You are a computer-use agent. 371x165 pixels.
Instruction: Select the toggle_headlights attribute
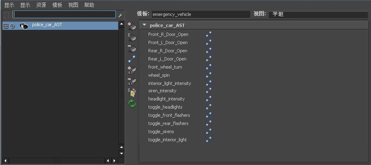[165, 107]
